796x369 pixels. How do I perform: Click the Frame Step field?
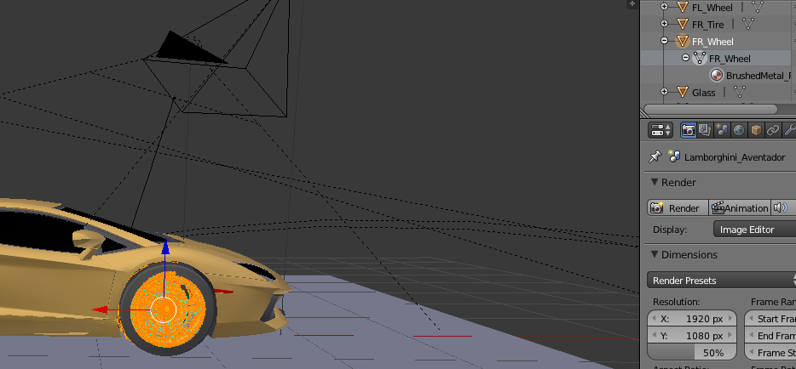770,352
